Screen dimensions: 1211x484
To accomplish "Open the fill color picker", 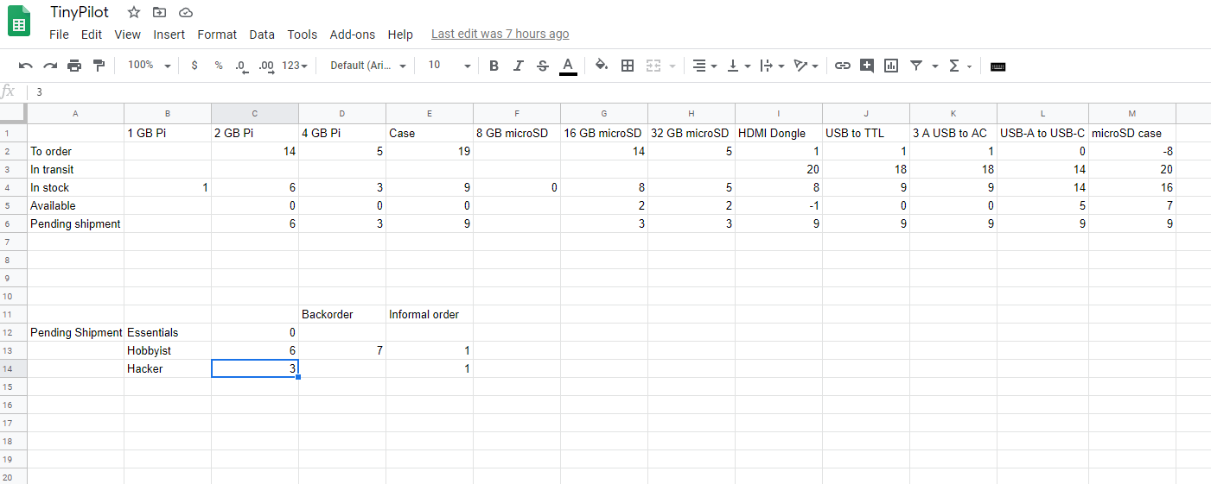I will [x=602, y=66].
